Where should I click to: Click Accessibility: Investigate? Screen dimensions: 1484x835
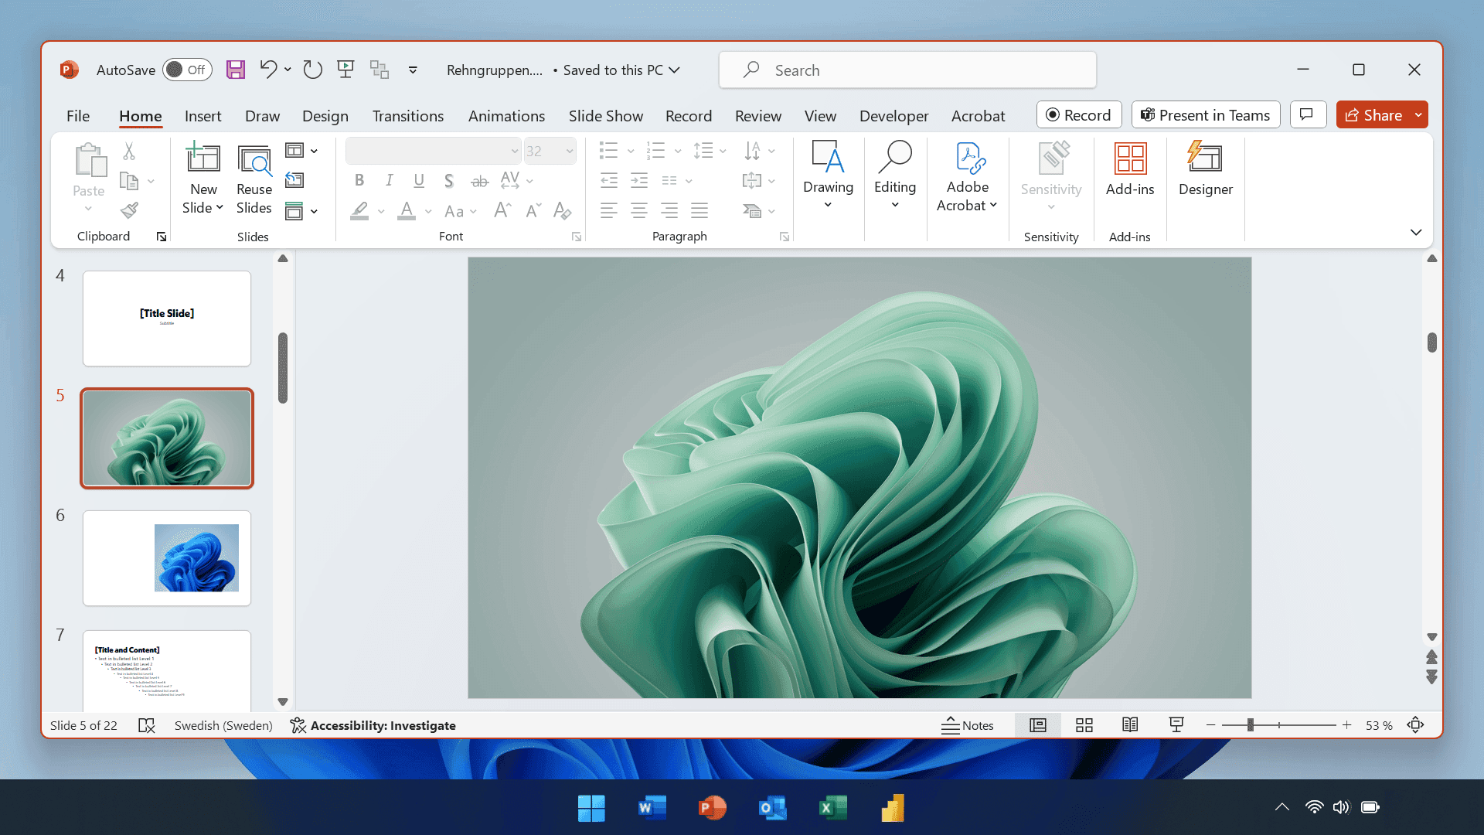[373, 725]
